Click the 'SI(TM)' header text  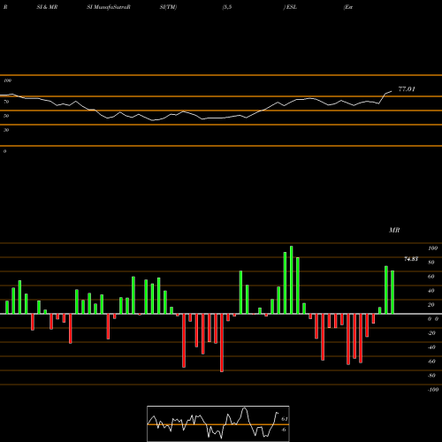coord(168,7)
